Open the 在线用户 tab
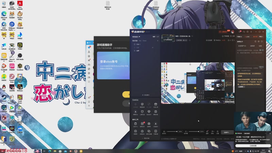 (242, 46)
